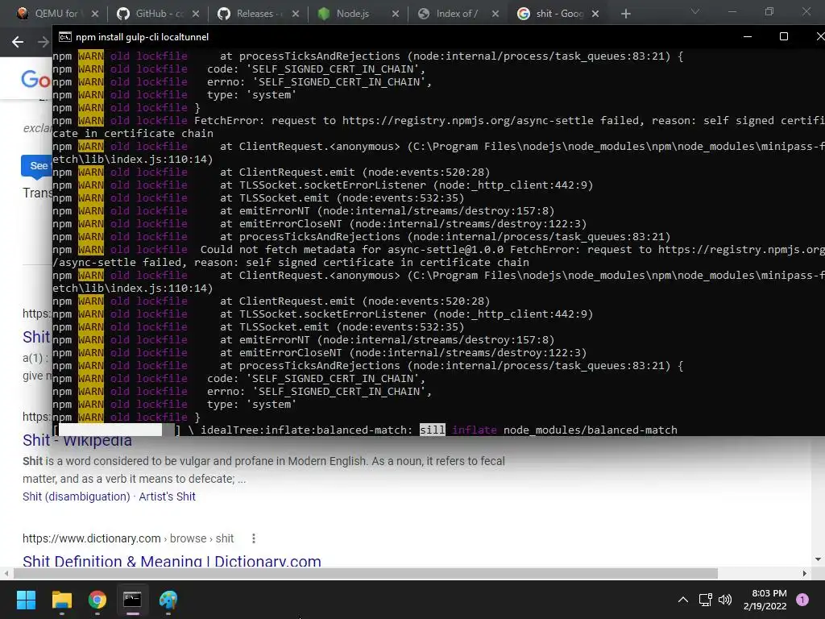Close the npm install terminal window
This screenshot has width=825, height=619.
tap(819, 36)
